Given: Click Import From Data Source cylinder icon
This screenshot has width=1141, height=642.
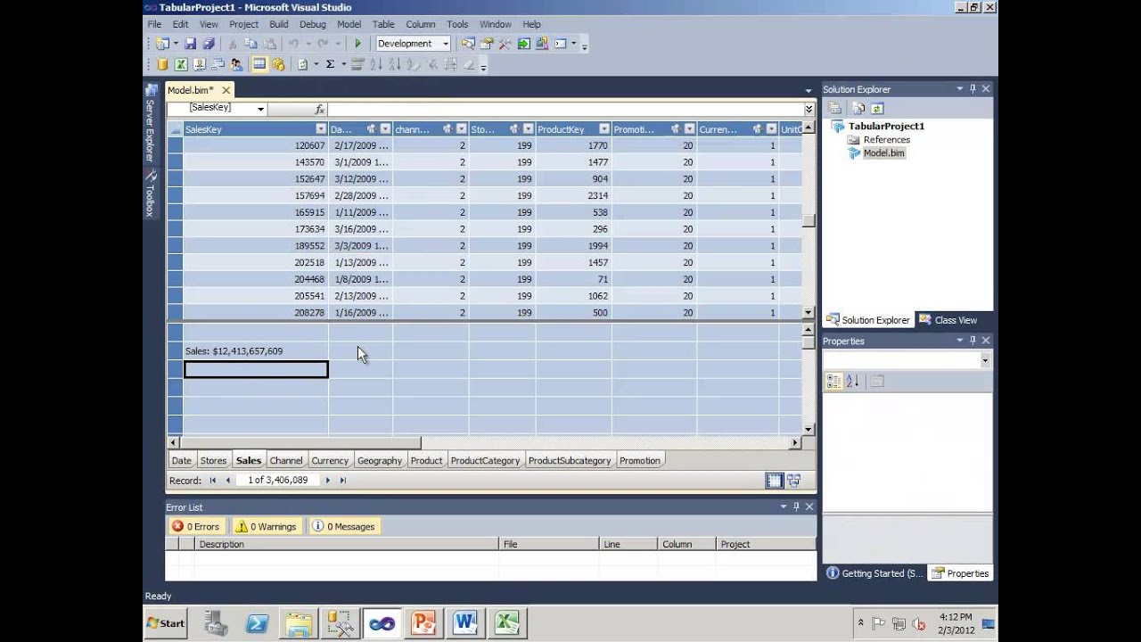Looking at the screenshot, I should (x=163, y=64).
